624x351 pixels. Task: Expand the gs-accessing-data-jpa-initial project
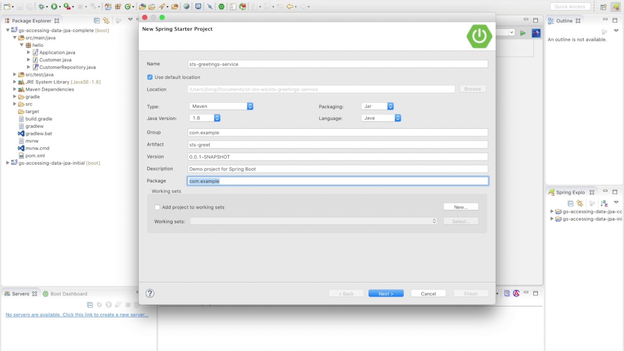point(8,163)
